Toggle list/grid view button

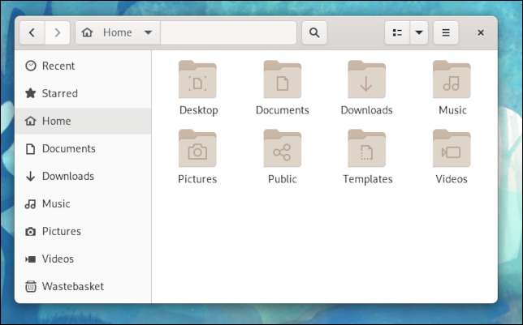click(397, 32)
